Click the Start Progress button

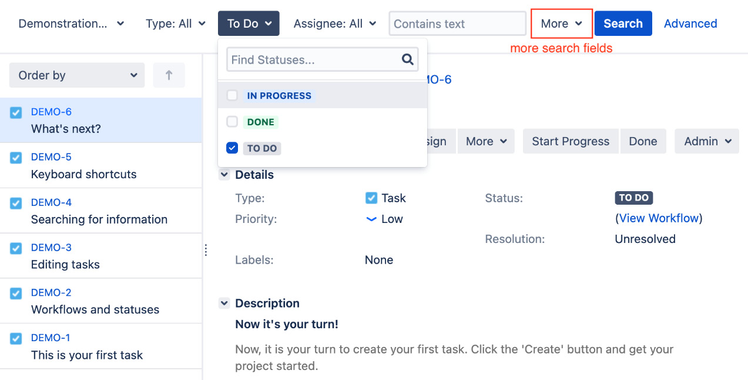[x=570, y=141]
